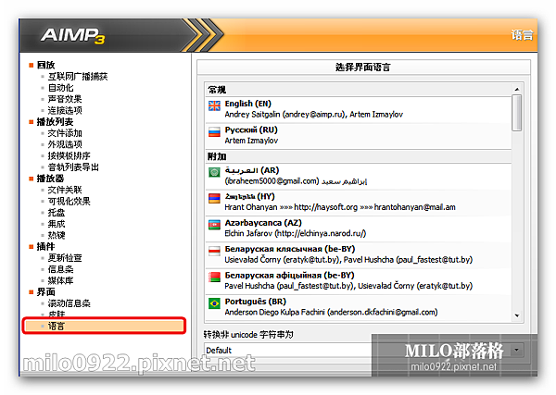Open 热键 settings page

[x=57, y=235]
